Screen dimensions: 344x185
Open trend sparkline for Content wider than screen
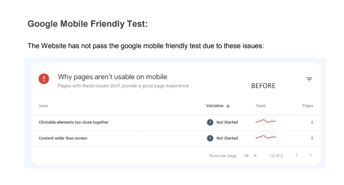click(x=266, y=137)
